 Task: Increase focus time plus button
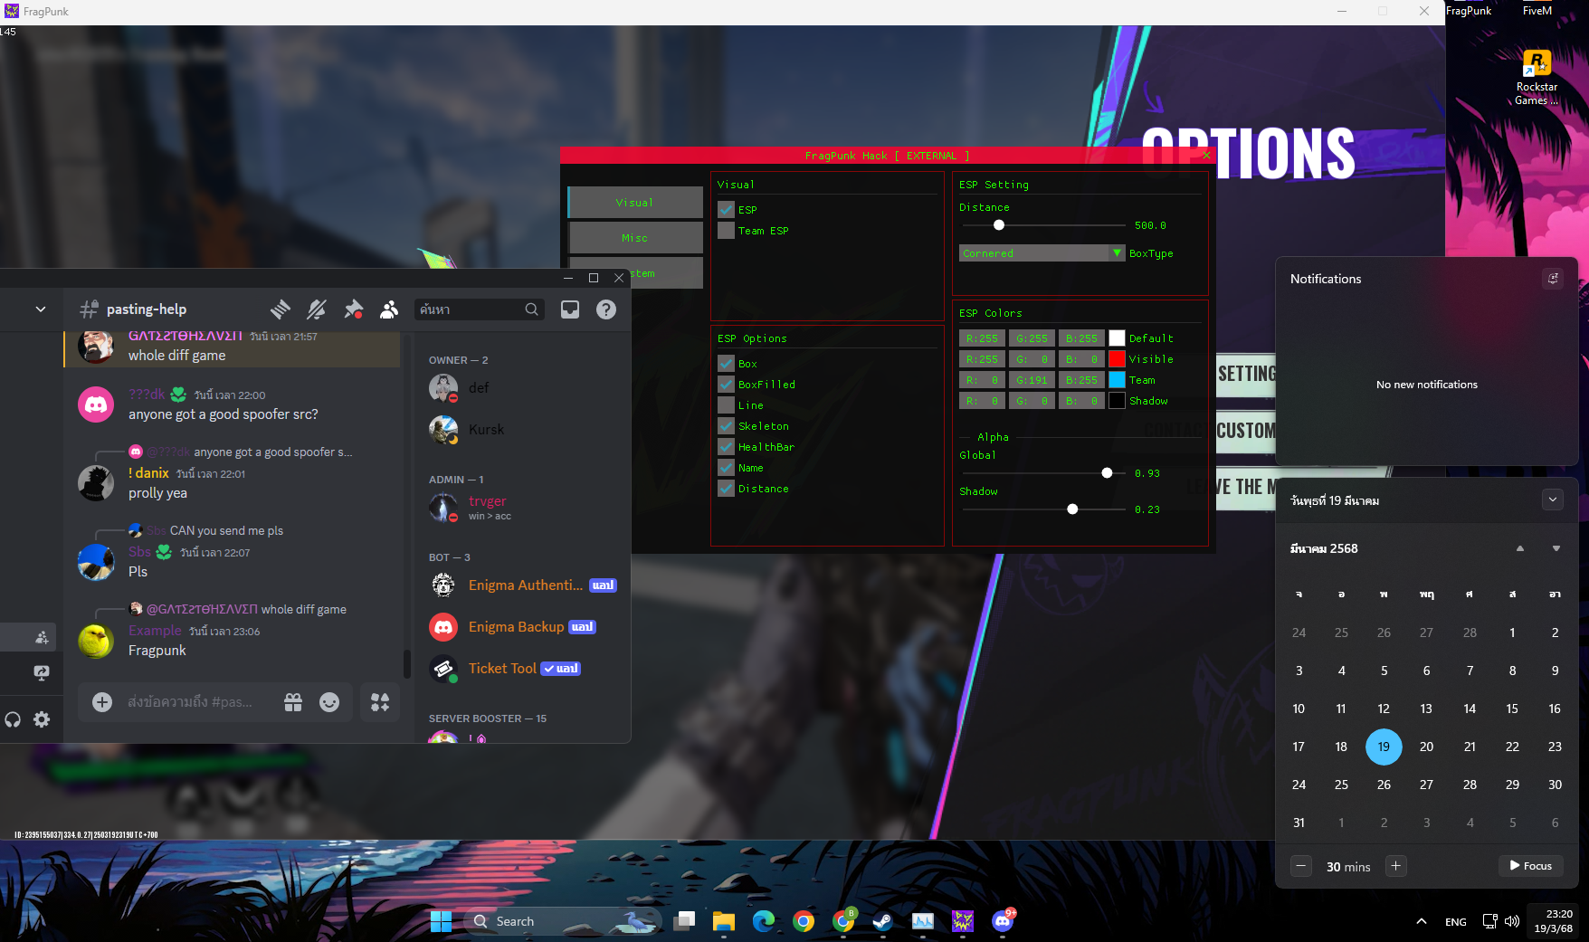pyautogui.click(x=1396, y=866)
